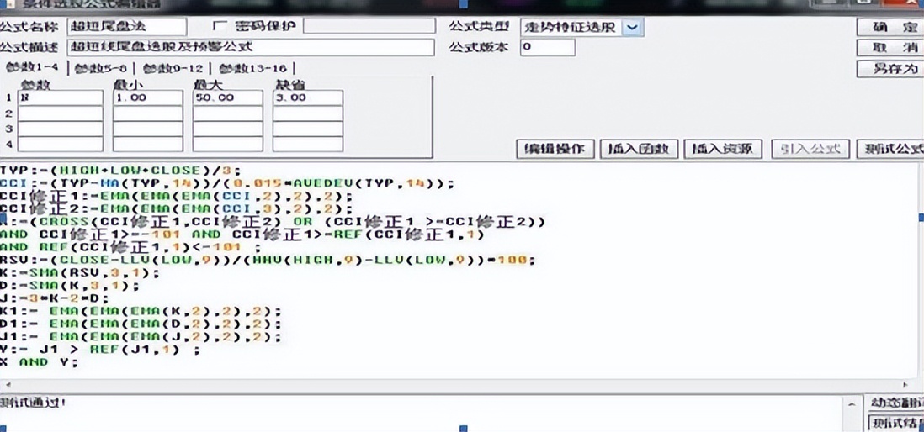
Task: Click the 测试公式 button
Action: click(889, 149)
